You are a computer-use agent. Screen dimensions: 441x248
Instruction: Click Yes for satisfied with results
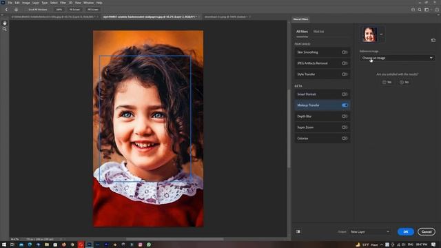(x=387, y=82)
